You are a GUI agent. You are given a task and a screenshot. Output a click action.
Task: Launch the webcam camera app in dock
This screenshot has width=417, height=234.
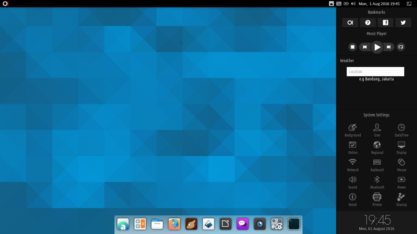tap(260, 224)
